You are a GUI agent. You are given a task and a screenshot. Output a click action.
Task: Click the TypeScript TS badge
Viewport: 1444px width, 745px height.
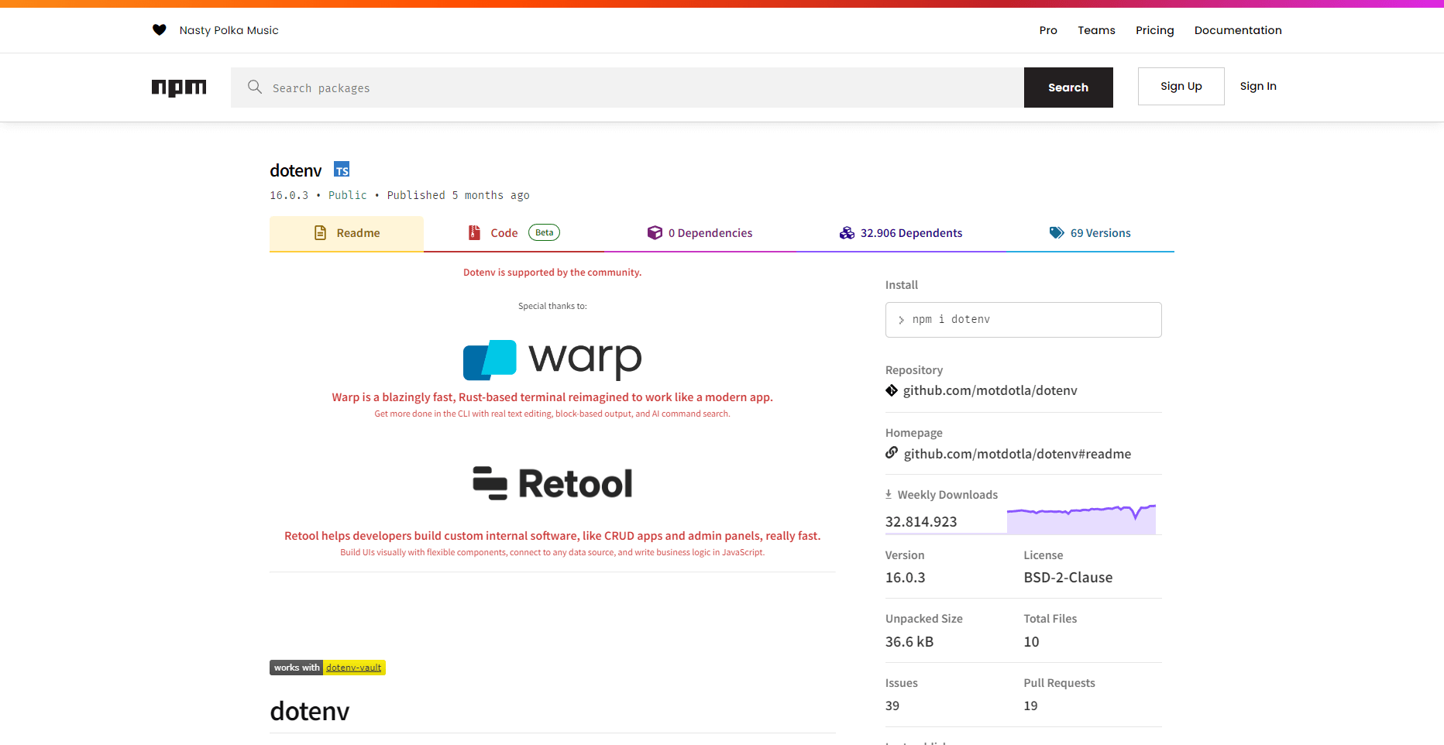point(342,170)
